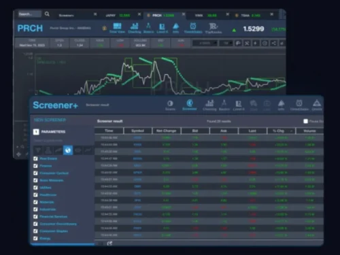Uncheck the Energy checkbox
The width and height of the screenshot is (340, 255).
point(35,238)
